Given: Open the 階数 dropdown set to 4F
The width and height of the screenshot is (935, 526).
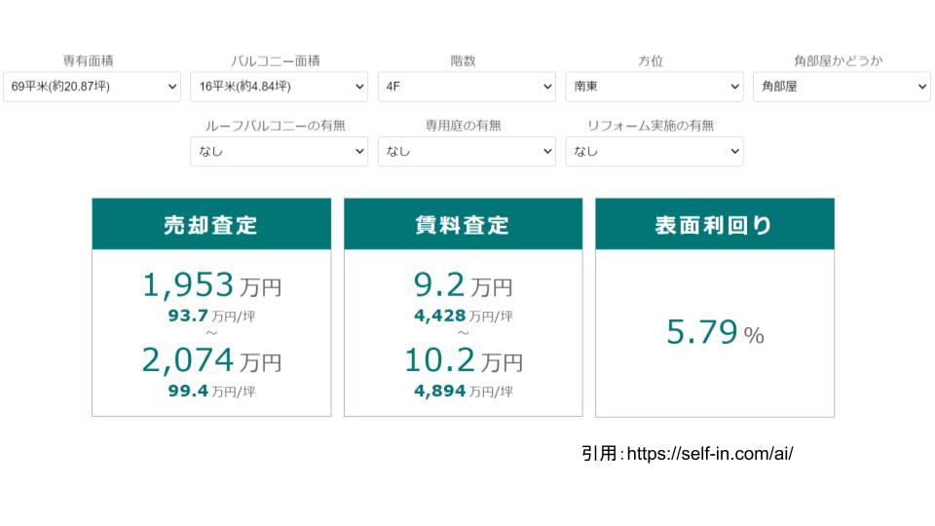Looking at the screenshot, I should (467, 87).
